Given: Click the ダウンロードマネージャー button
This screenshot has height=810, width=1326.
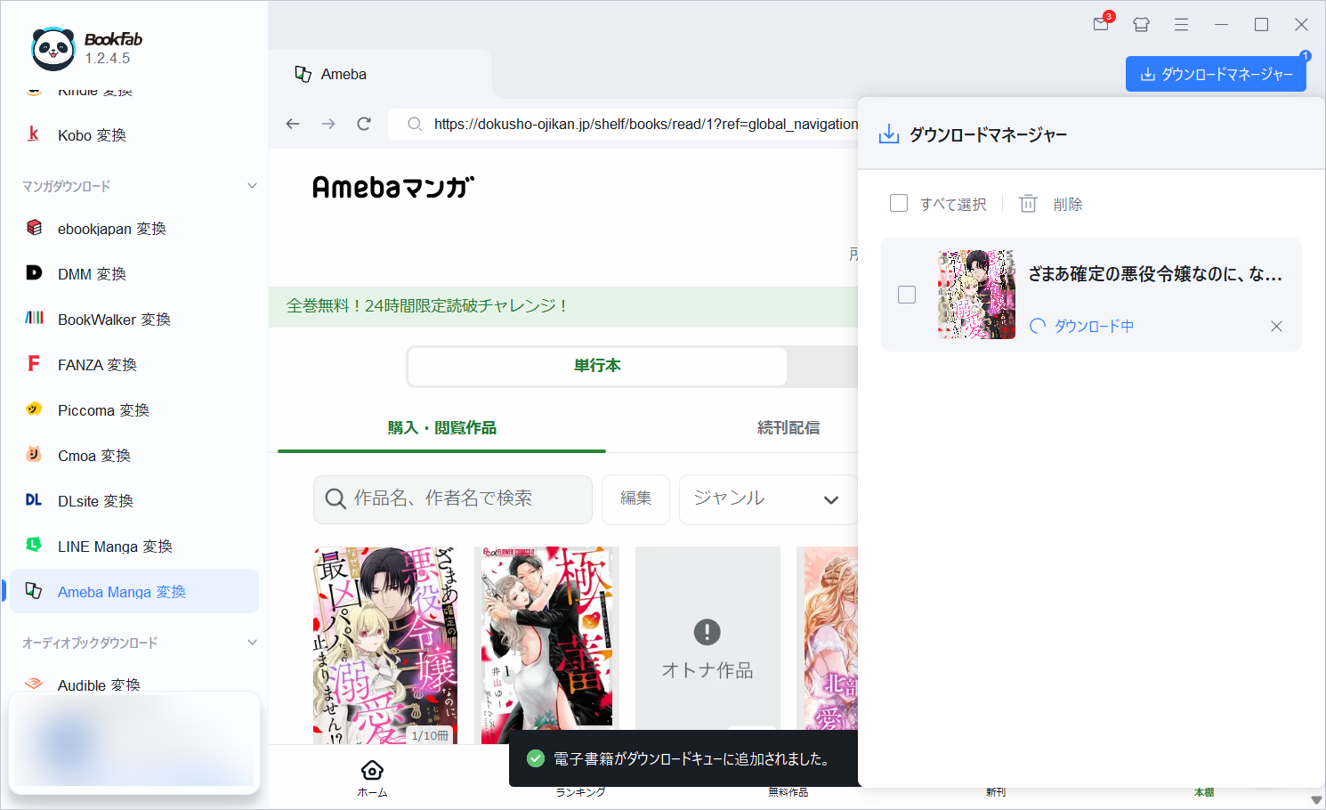Looking at the screenshot, I should click(1216, 74).
